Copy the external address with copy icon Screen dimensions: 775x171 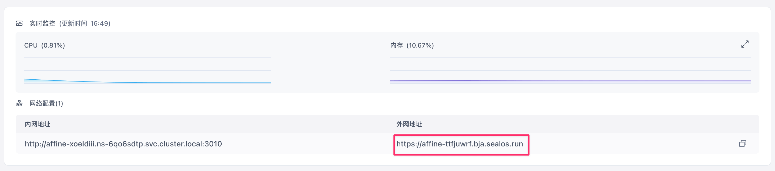click(743, 144)
